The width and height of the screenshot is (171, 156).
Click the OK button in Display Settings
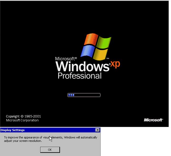coord(50,150)
